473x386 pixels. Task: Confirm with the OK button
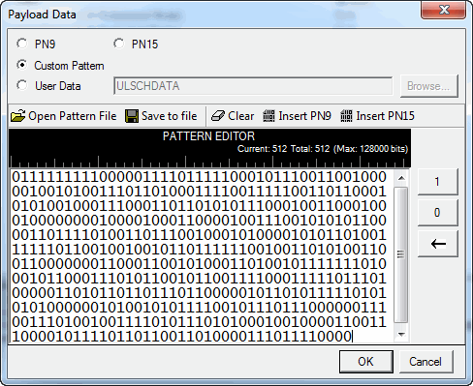tap(366, 362)
